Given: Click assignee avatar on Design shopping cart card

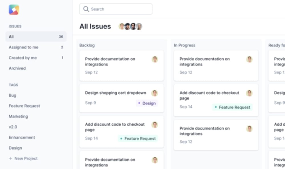Looking at the screenshot, I should 155,93.
